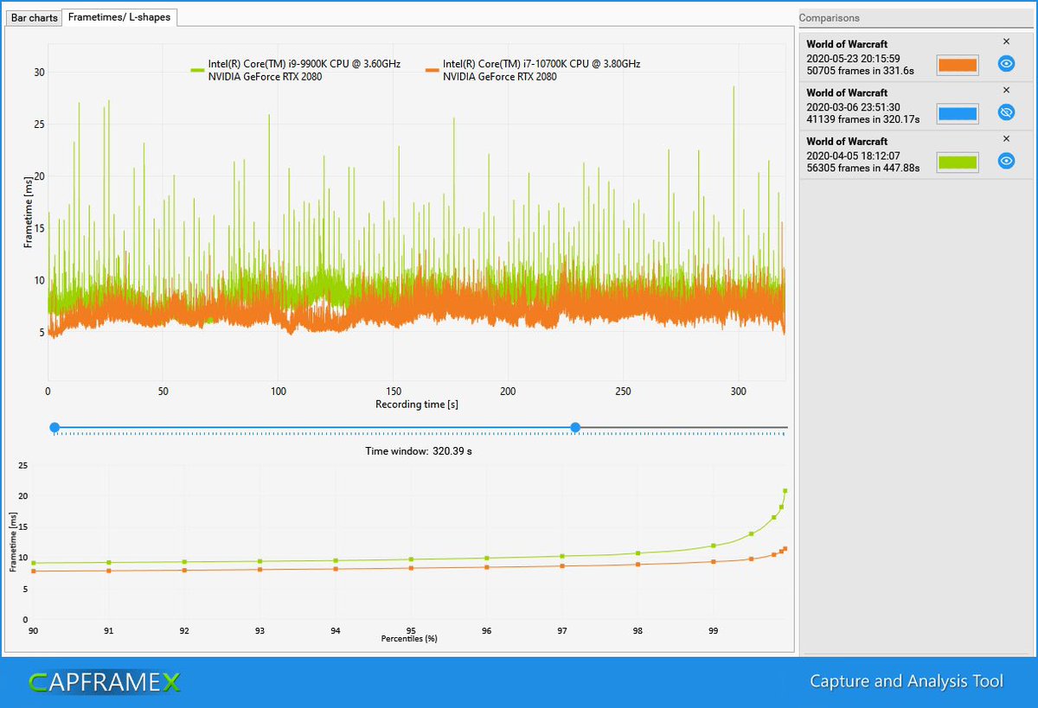Click the i7-10700K legend entry
Image resolution: width=1038 pixels, height=708 pixels.
click(x=533, y=70)
